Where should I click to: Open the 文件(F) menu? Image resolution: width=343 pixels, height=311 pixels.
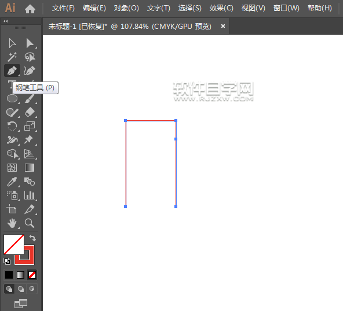tap(63, 8)
